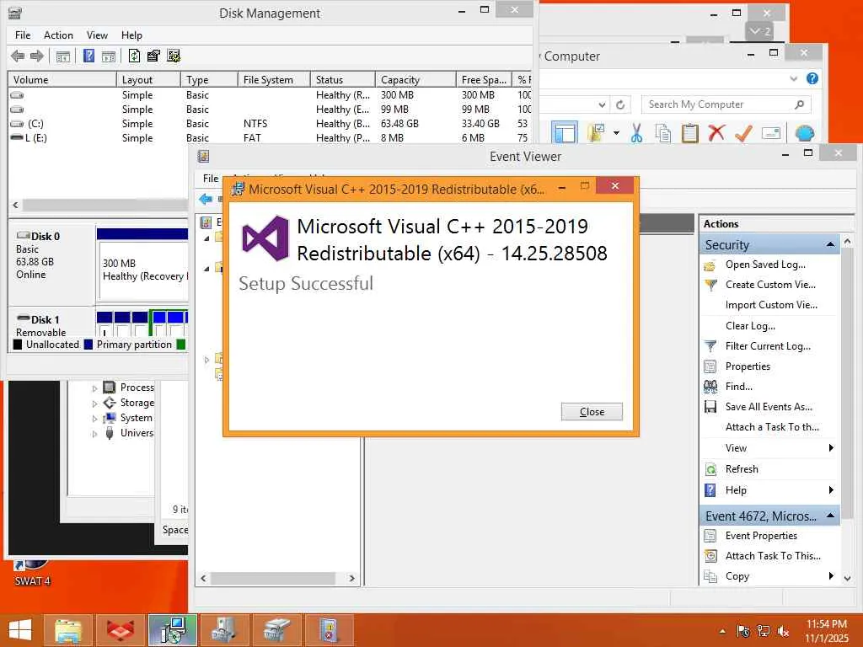Open File Explorer from the taskbar

[67, 630]
